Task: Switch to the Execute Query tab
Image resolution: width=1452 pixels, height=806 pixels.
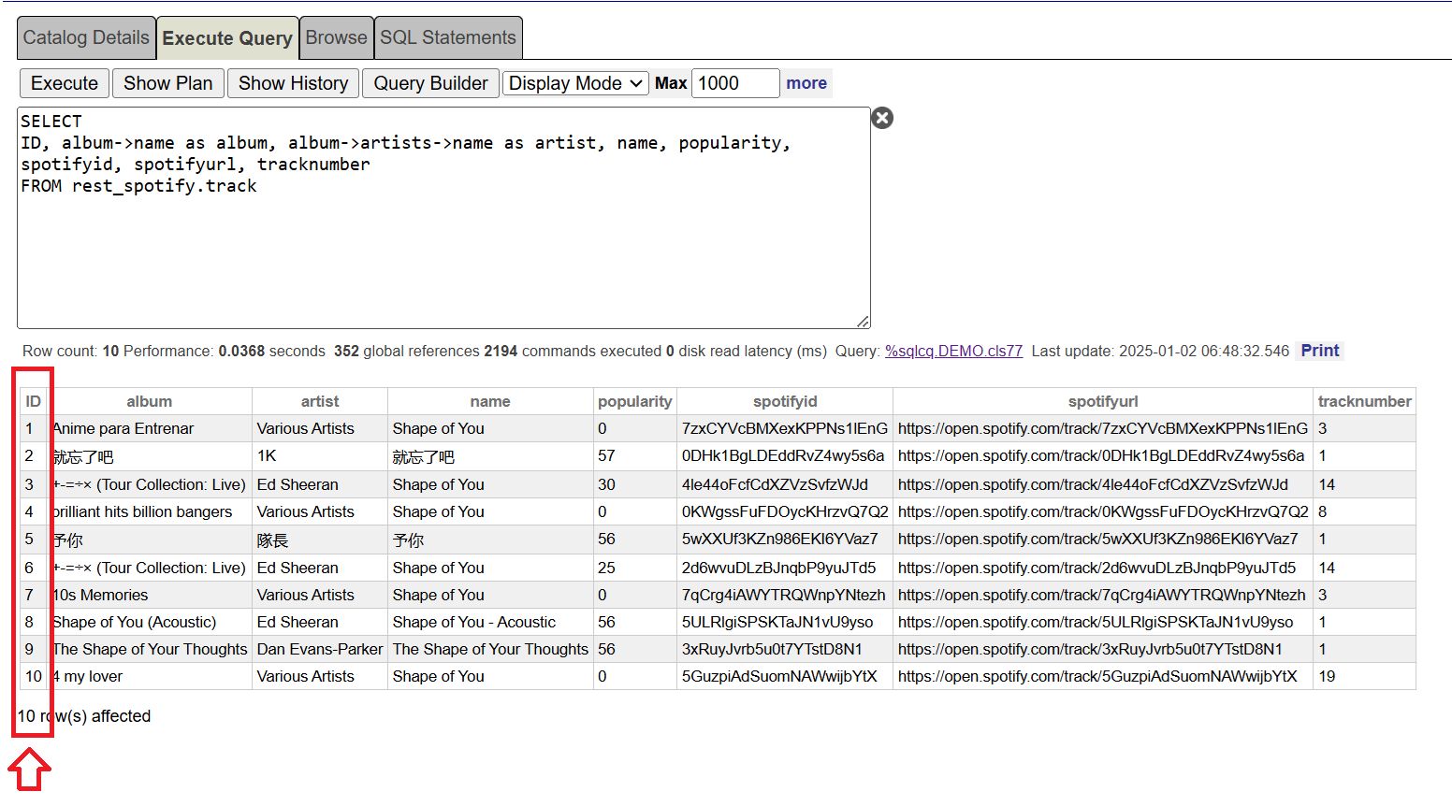Action: (x=227, y=38)
